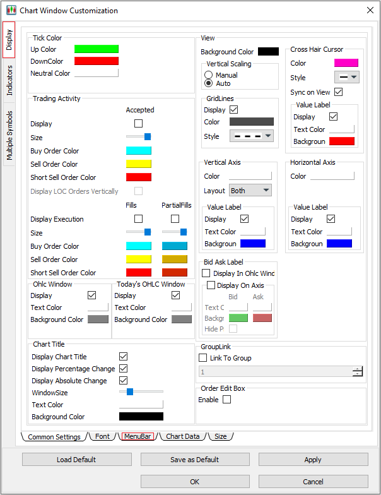Click Trading Activity Buy Order Color cyan swatch
The width and height of the screenshot is (381, 495).
pyautogui.click(x=139, y=151)
